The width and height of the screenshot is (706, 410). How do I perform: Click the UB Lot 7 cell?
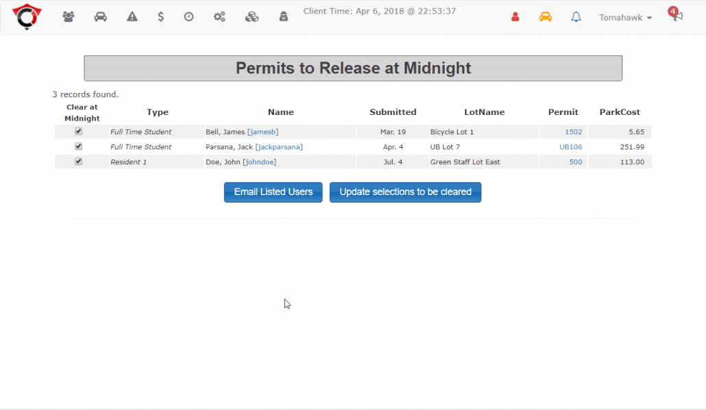(484, 147)
